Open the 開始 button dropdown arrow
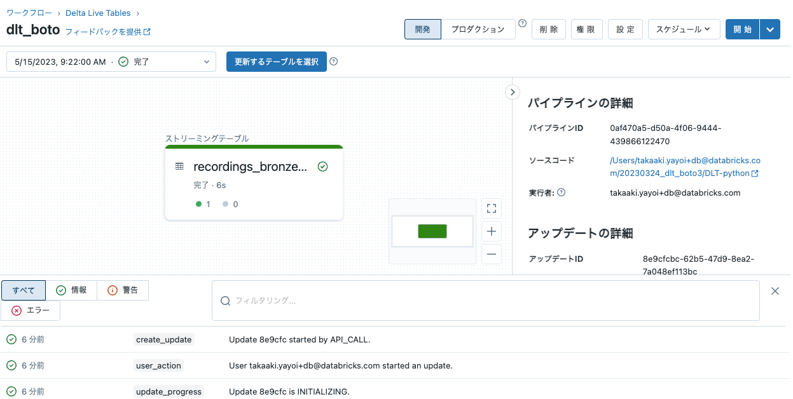 [770, 29]
